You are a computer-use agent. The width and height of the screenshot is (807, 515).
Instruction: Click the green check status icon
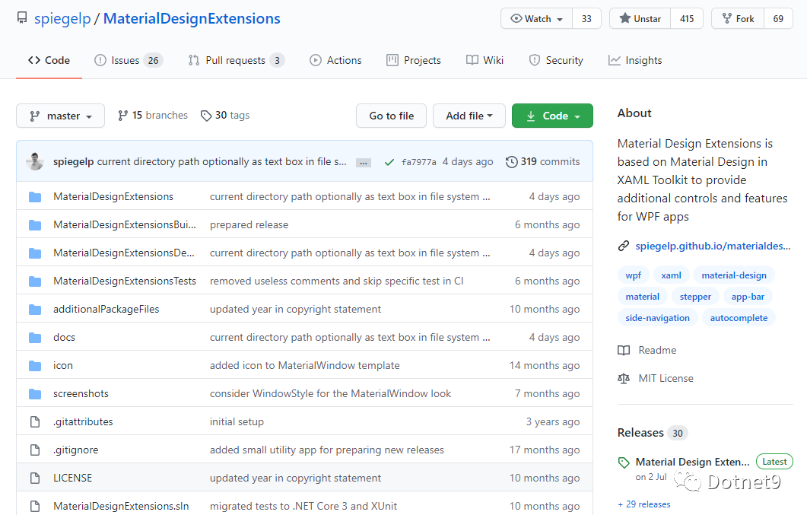pos(389,162)
